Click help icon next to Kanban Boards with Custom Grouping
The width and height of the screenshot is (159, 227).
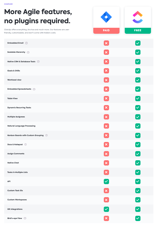[46, 135]
